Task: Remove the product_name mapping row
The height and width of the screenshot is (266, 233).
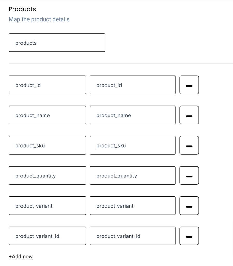Action: point(189,115)
